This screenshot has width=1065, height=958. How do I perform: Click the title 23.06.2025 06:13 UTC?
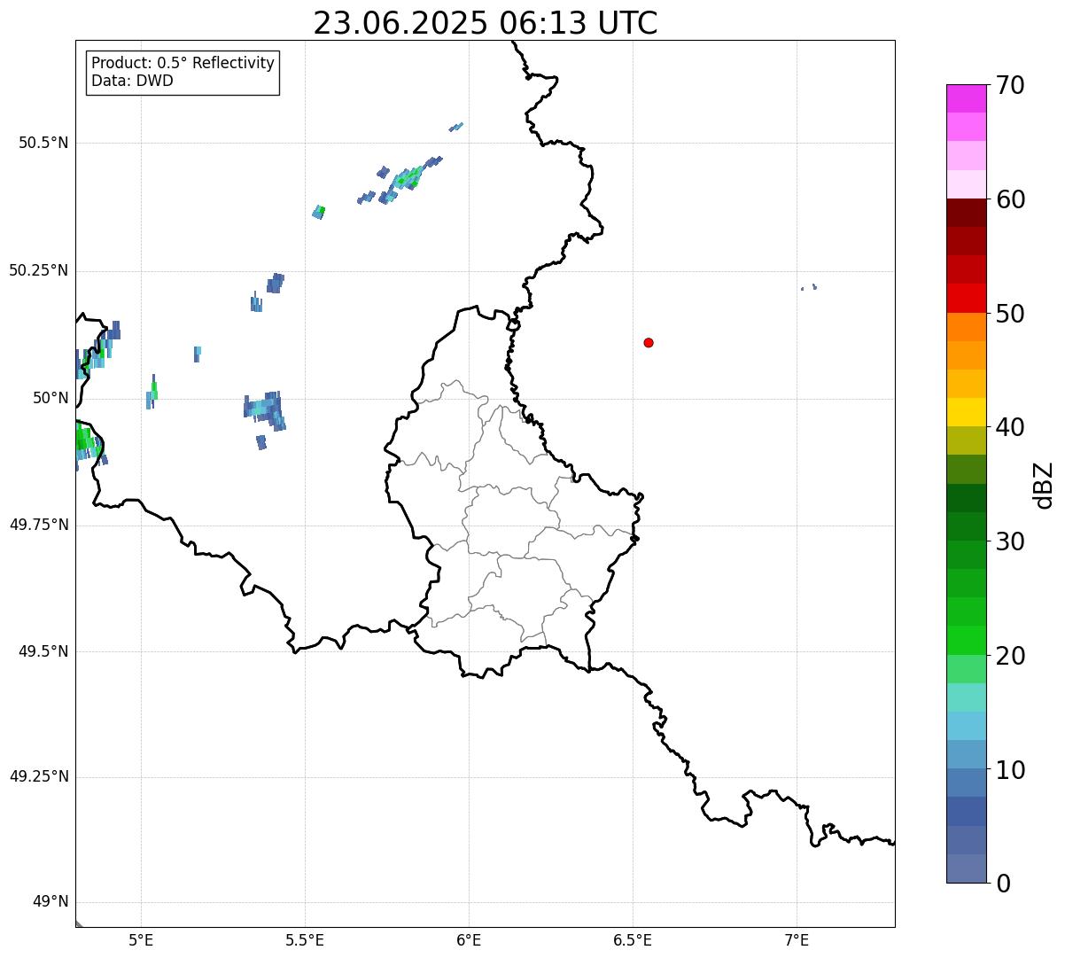(x=486, y=23)
